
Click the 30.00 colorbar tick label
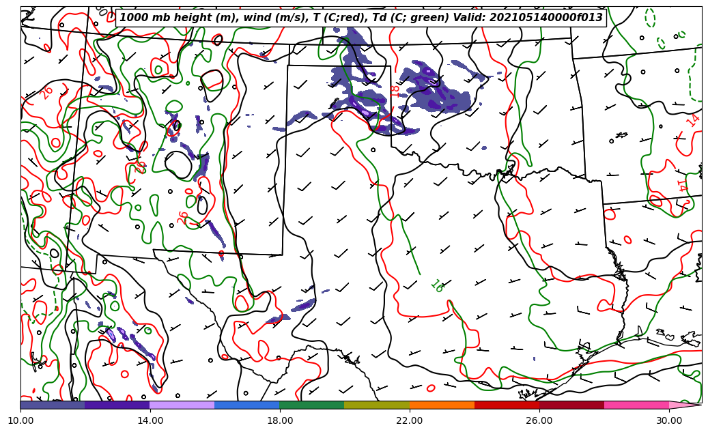(668, 420)
